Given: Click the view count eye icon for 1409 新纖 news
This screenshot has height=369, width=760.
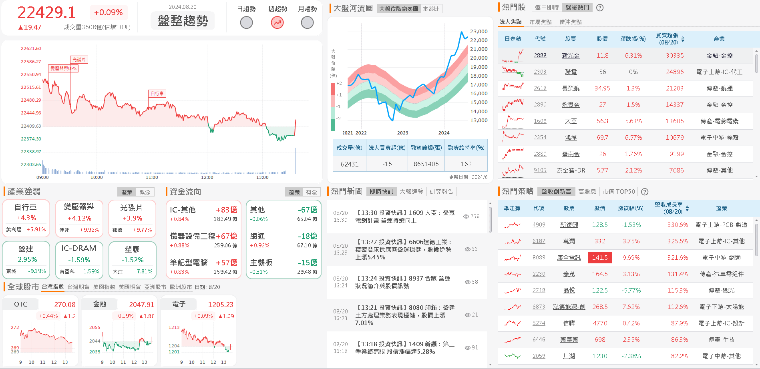Looking at the screenshot, I should pos(467,348).
